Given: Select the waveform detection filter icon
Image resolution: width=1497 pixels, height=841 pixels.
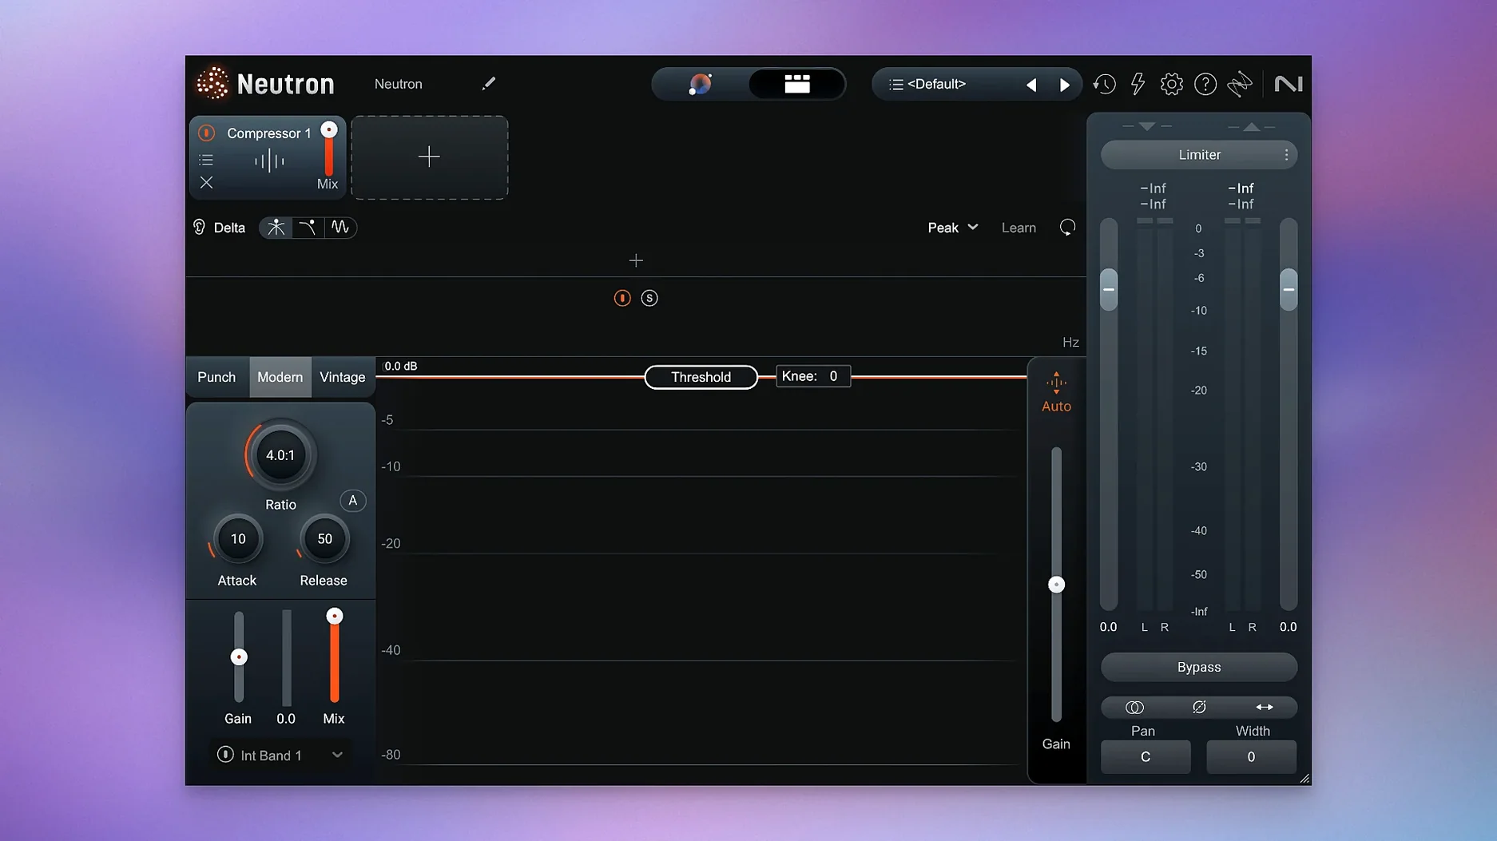Looking at the screenshot, I should [x=340, y=228].
